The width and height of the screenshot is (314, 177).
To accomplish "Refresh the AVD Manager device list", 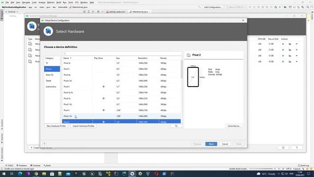I will pos(283,147).
